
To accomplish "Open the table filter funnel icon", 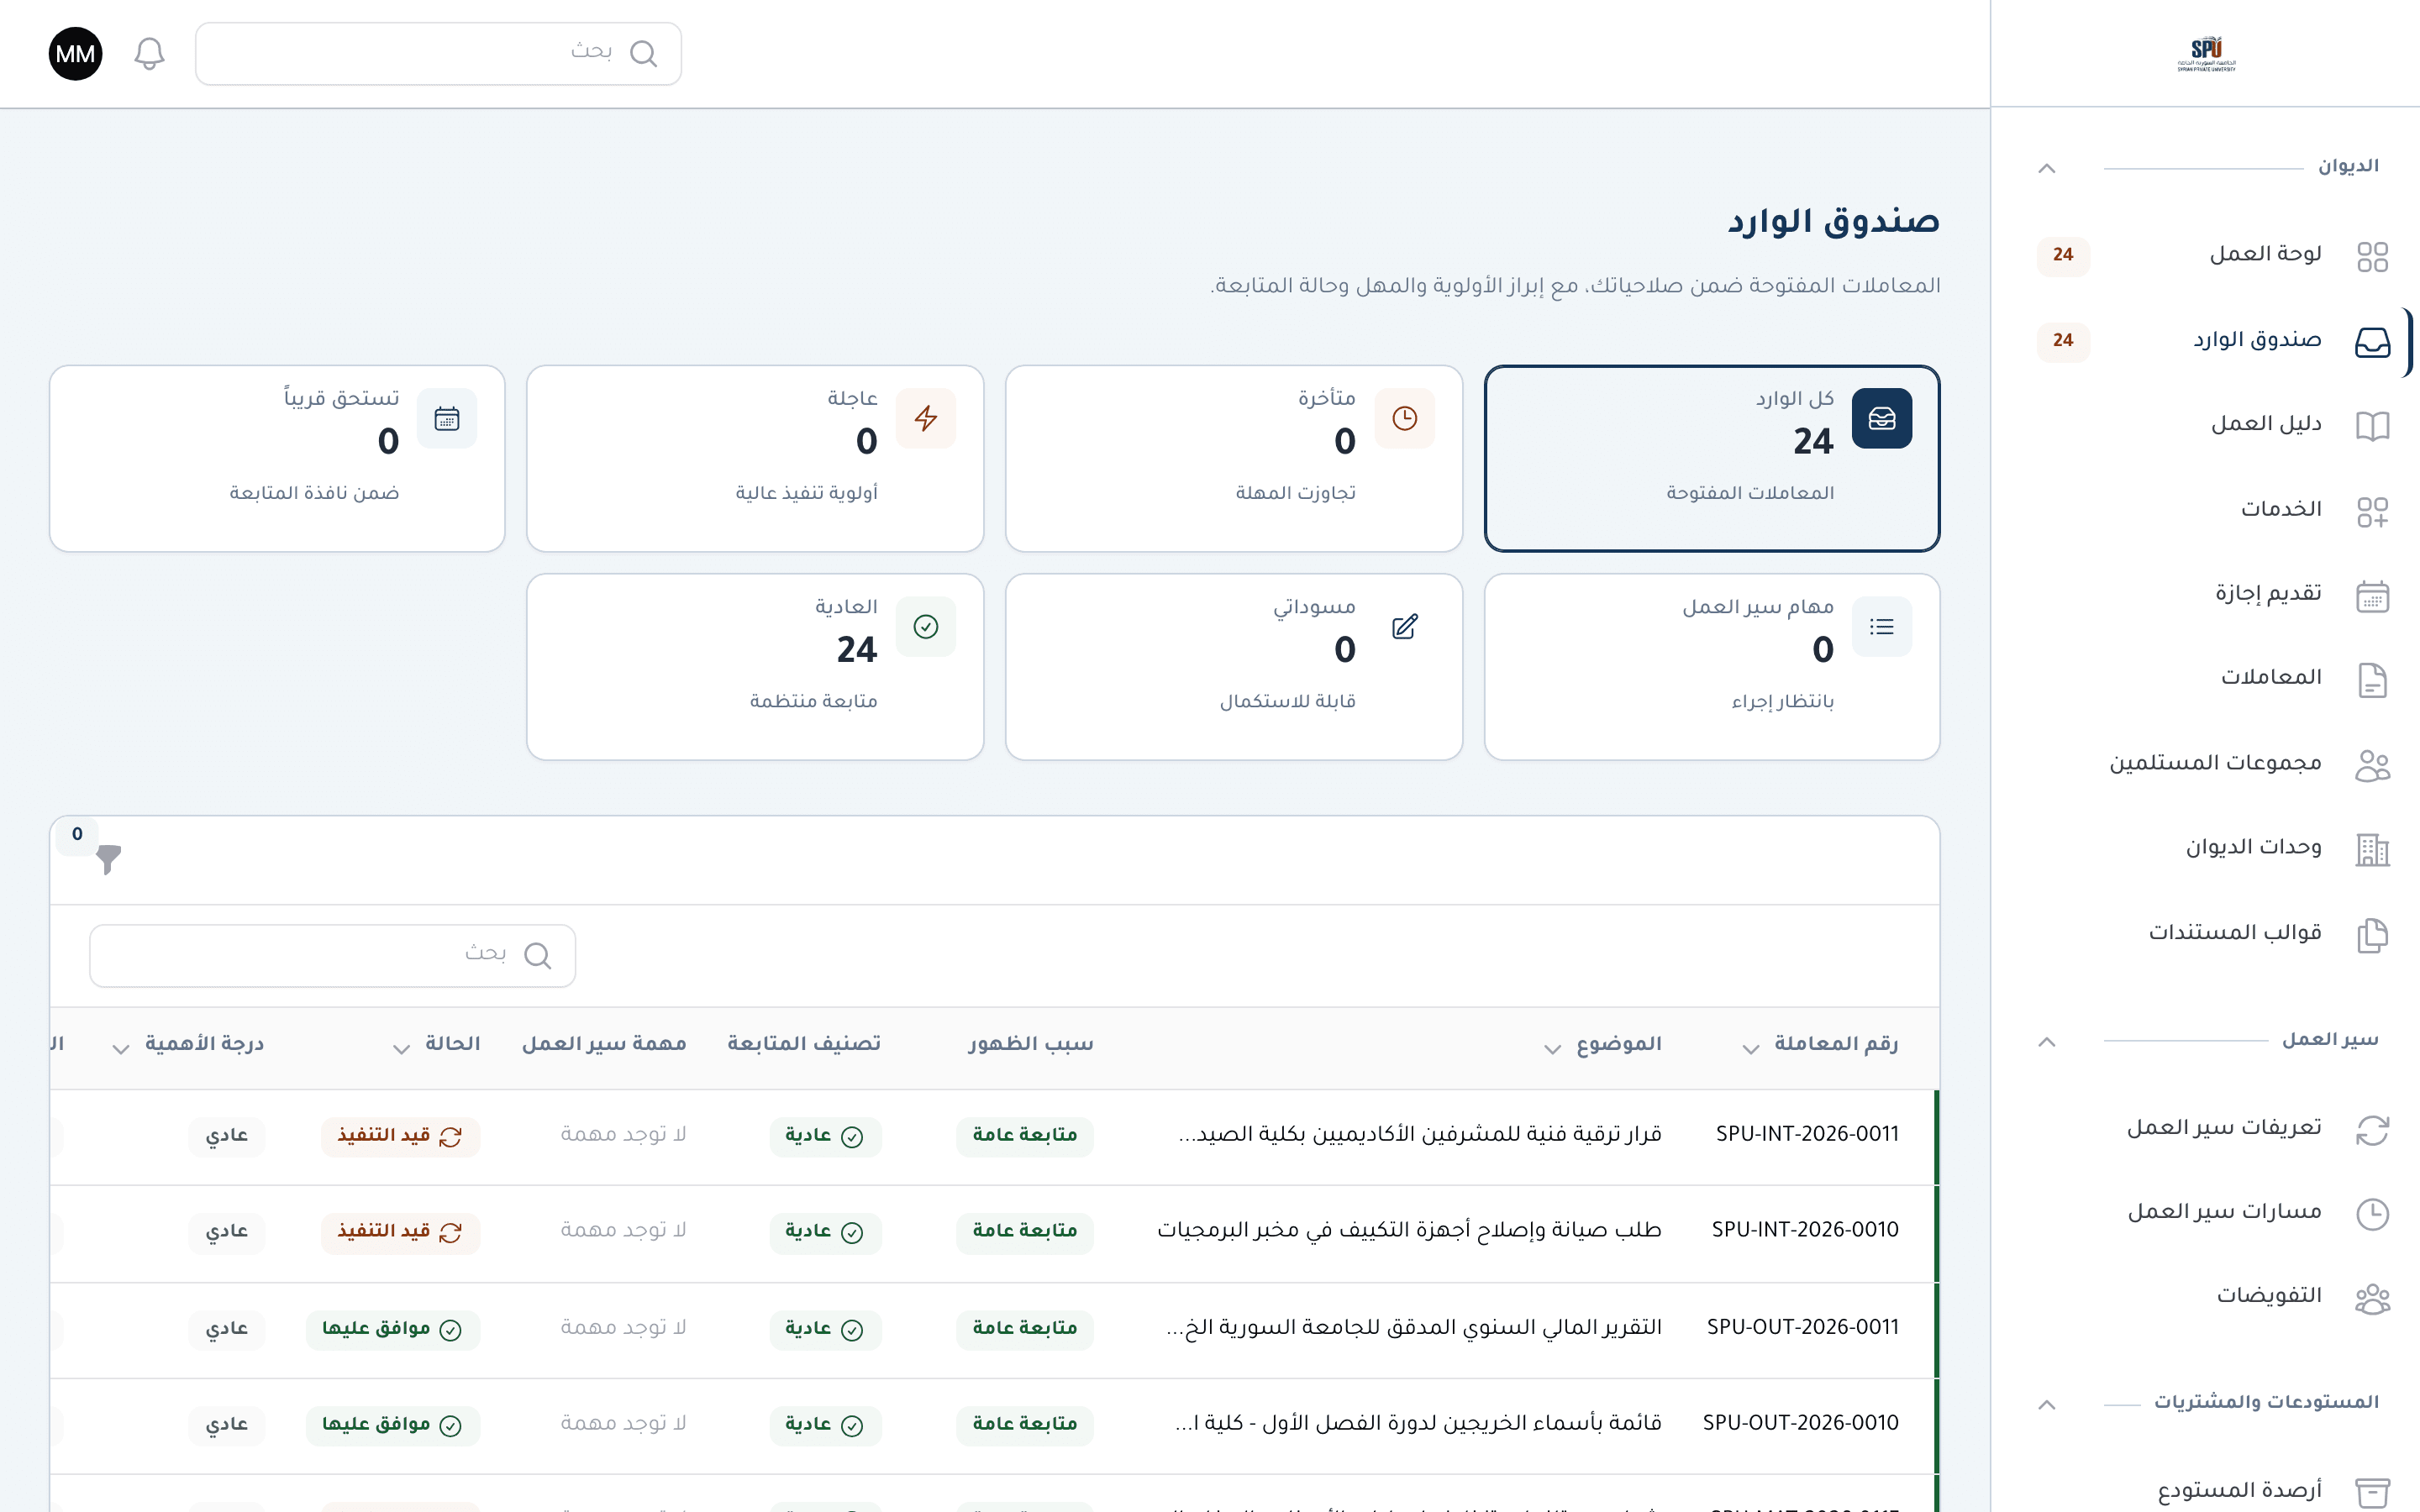I will [x=108, y=859].
